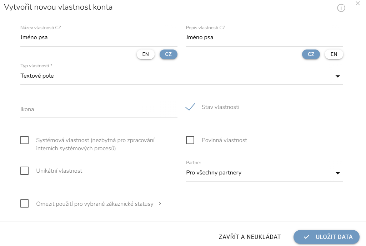
Task: Focus the Popis vlastnosti CZ text field
Action: [265, 37]
